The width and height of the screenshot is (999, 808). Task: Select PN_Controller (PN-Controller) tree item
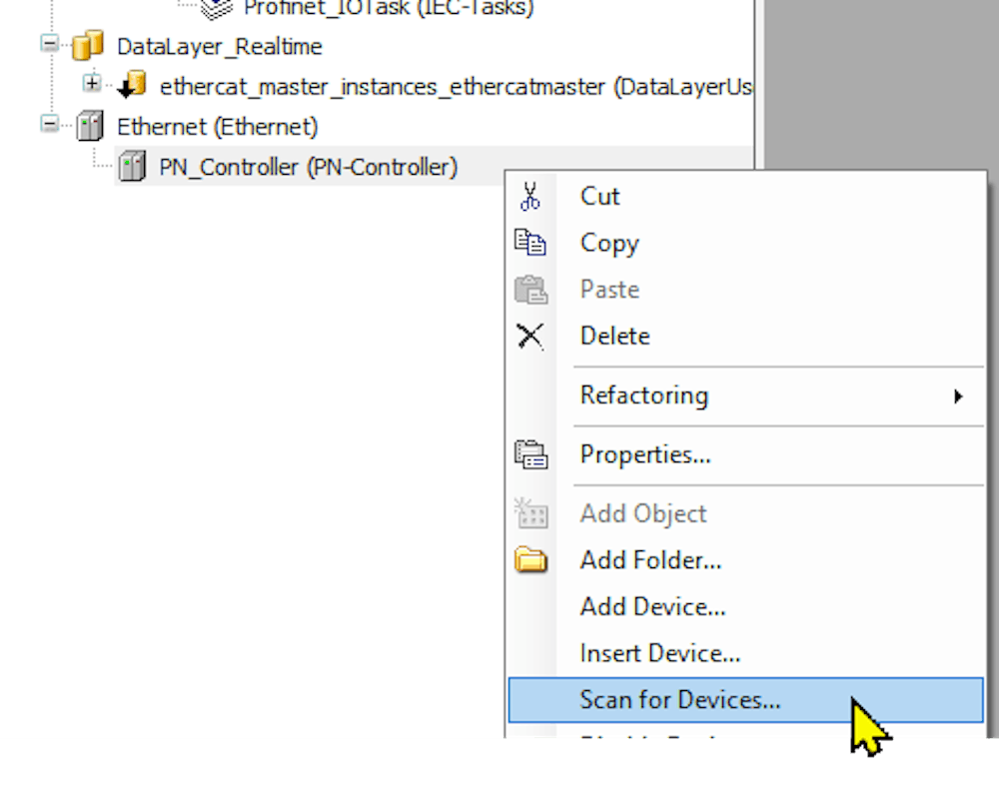pyautogui.click(x=308, y=167)
